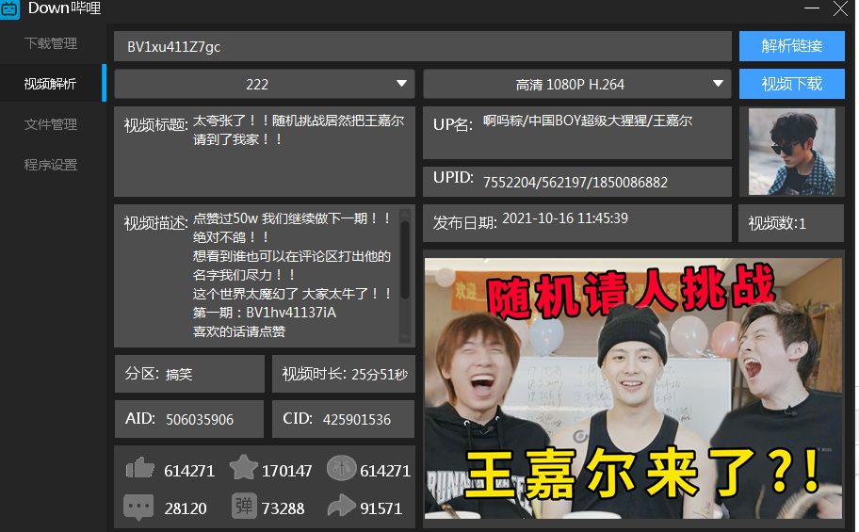Click the video cover image thumbnail
The width and height of the screenshot is (859, 532).
pyautogui.click(x=633, y=389)
